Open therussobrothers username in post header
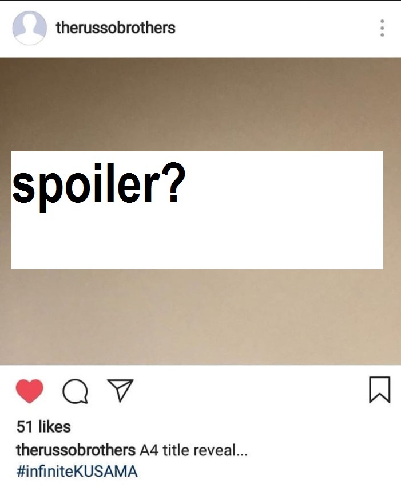The image size is (401, 491). pyautogui.click(x=116, y=28)
